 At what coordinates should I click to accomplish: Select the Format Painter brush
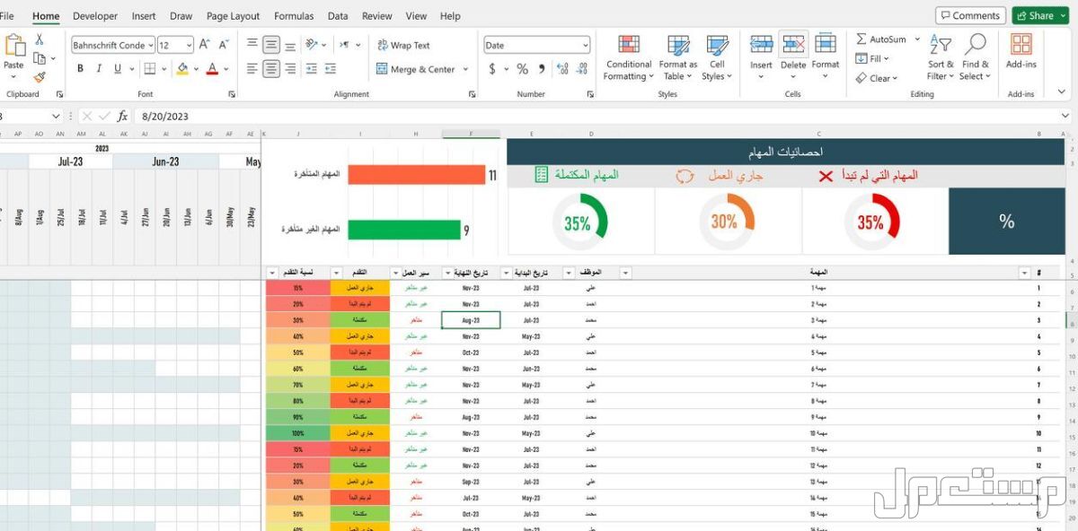pos(40,77)
